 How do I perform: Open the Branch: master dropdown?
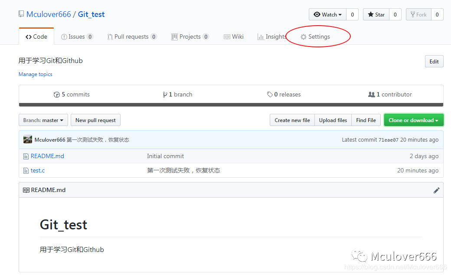[x=43, y=120]
